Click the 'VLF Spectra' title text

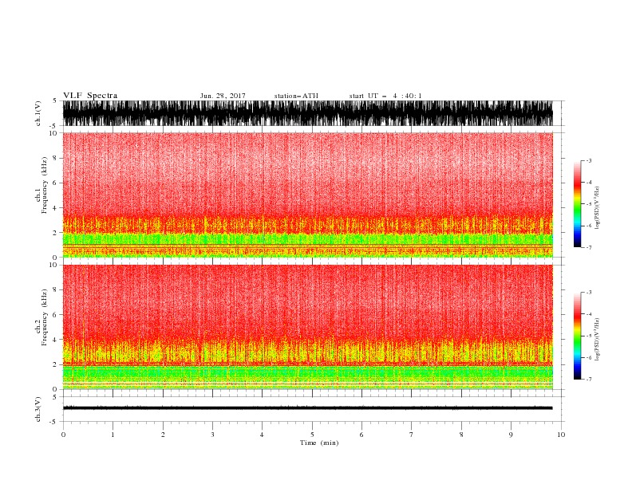[90, 96]
